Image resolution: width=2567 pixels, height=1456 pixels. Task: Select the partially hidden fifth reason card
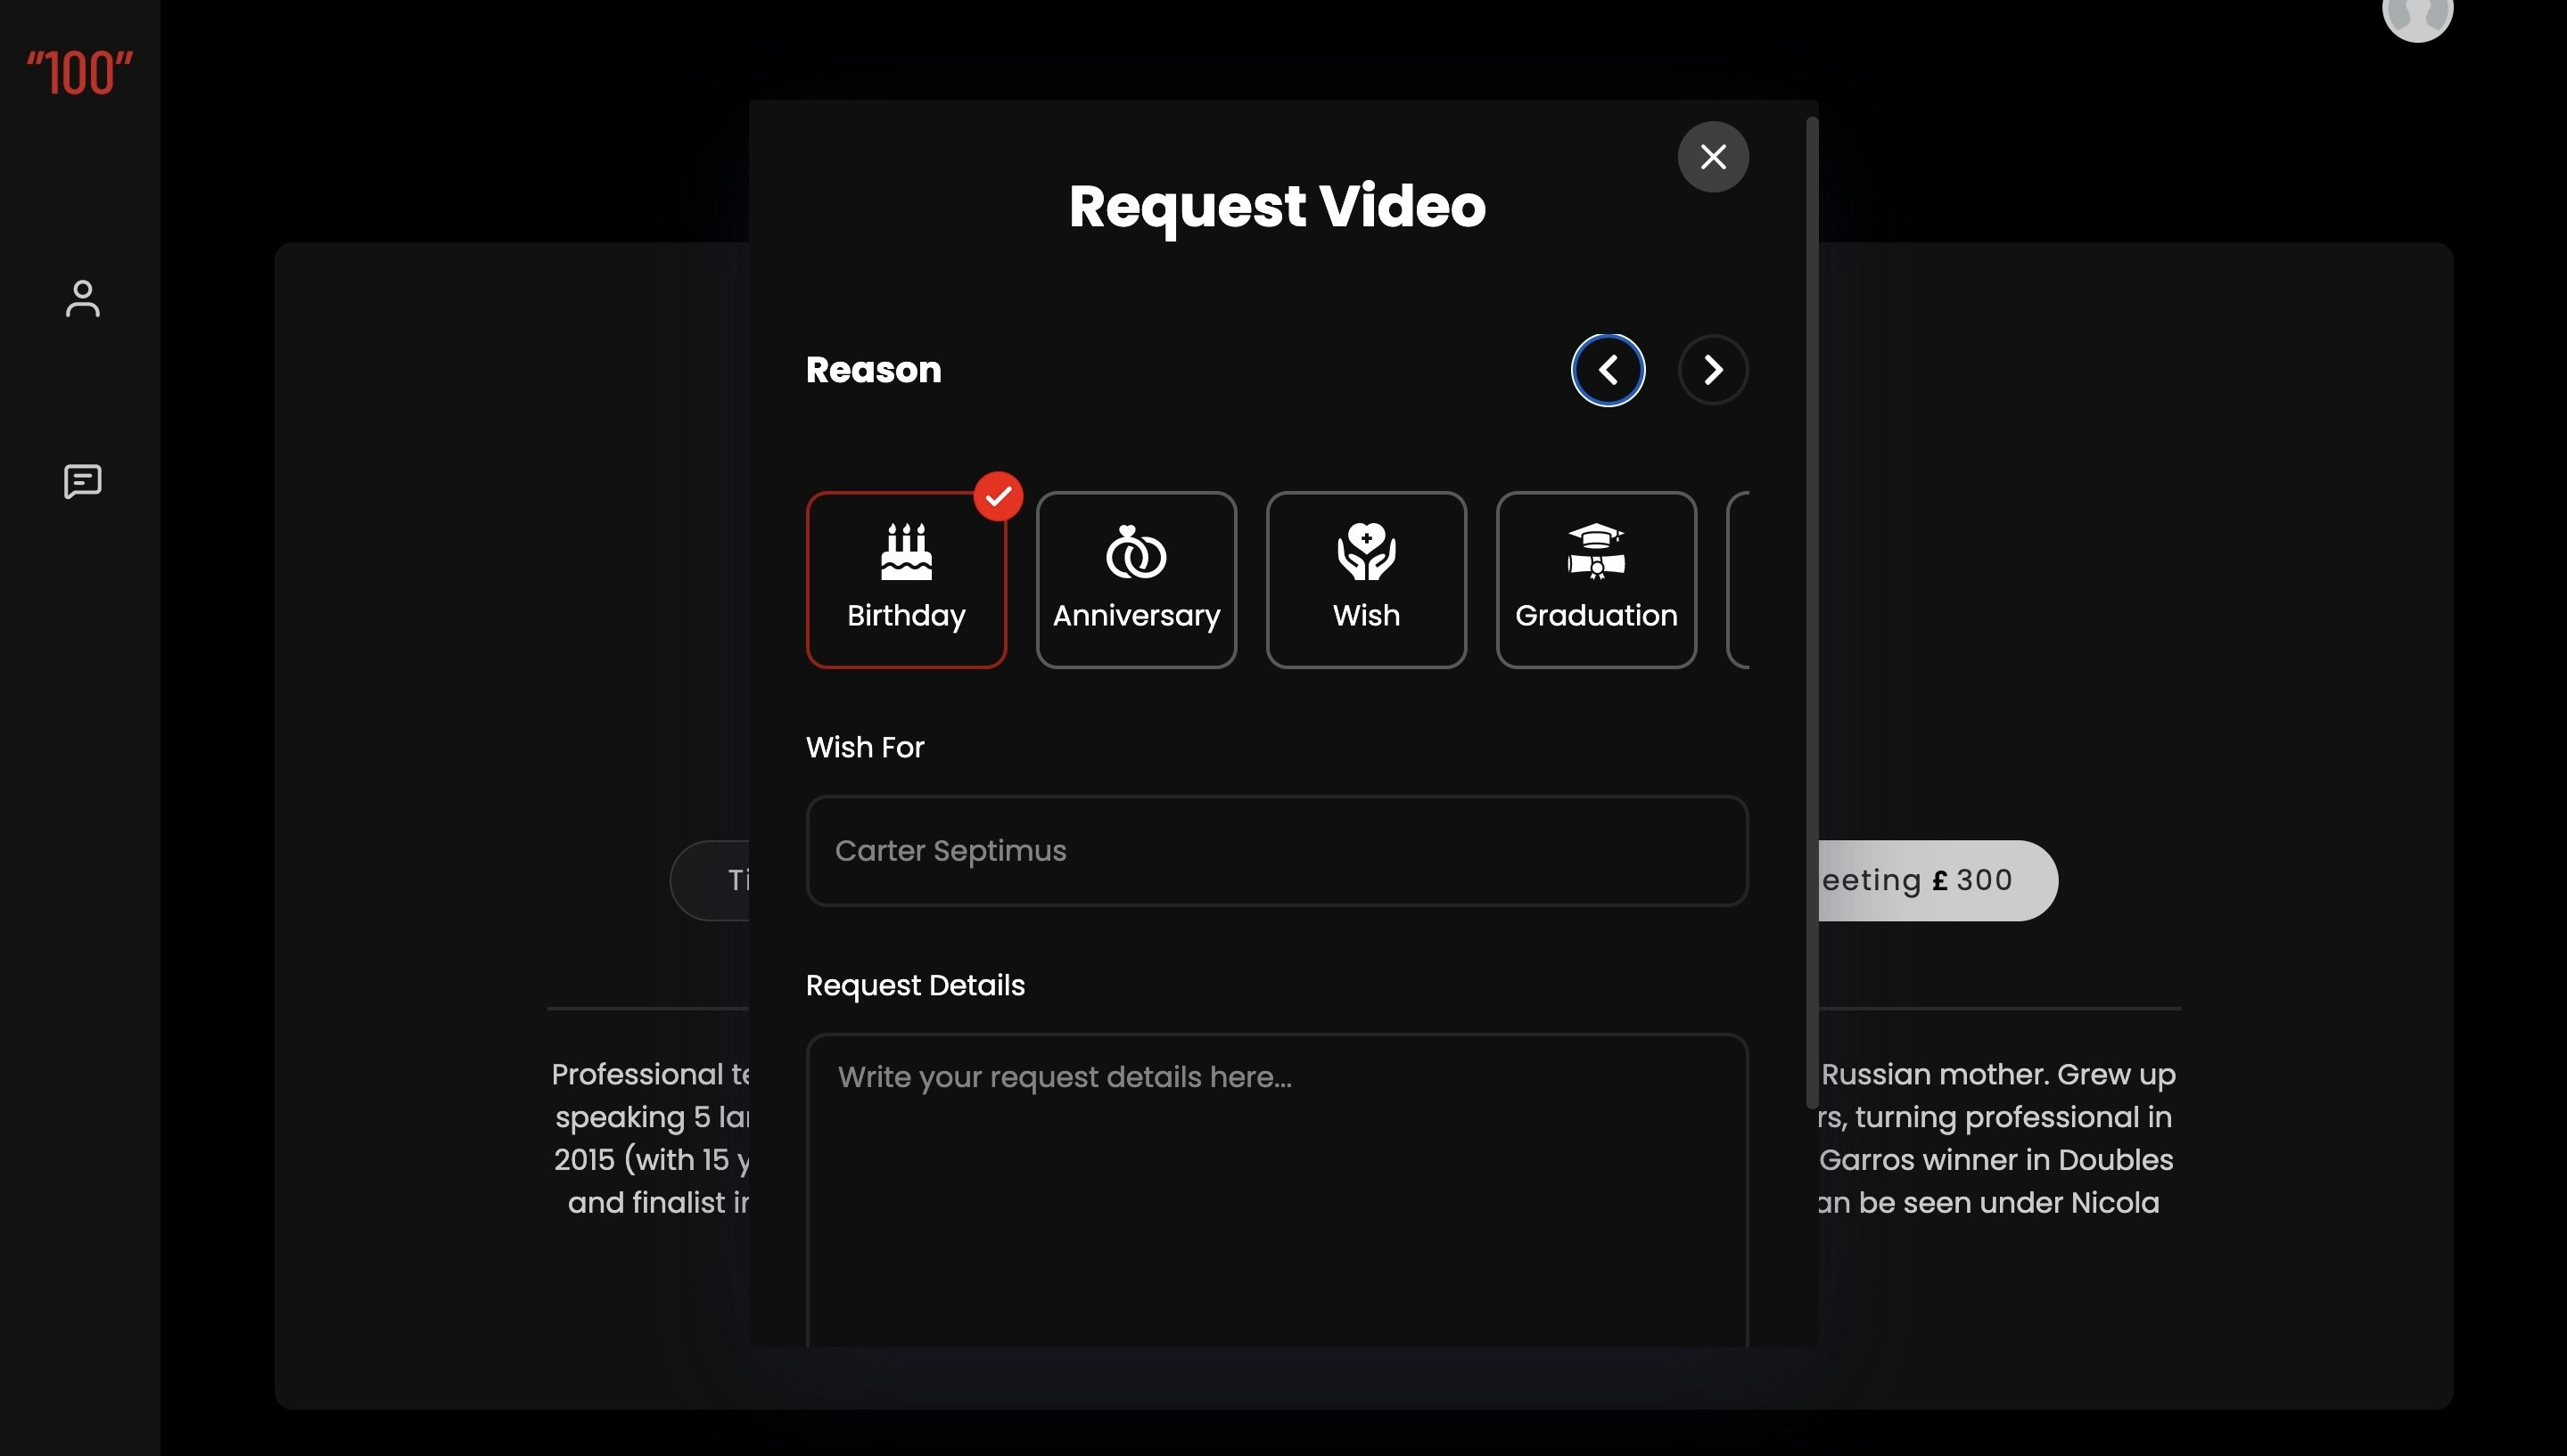click(1739, 580)
